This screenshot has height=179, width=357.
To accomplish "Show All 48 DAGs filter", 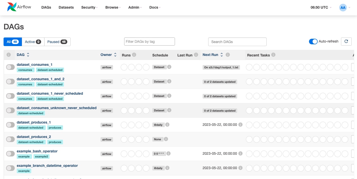I will (x=13, y=42).
